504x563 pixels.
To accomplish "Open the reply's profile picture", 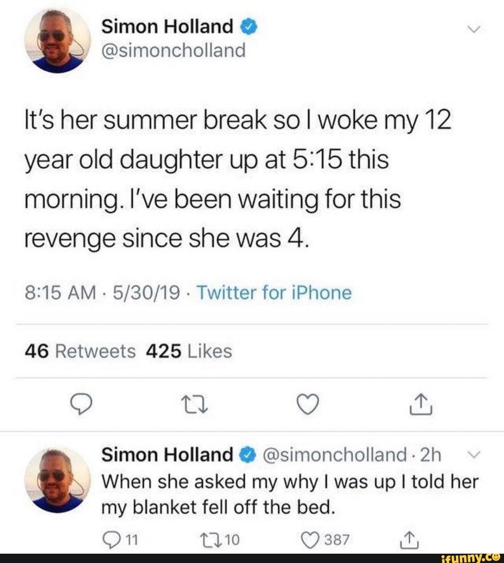I will tap(58, 480).
